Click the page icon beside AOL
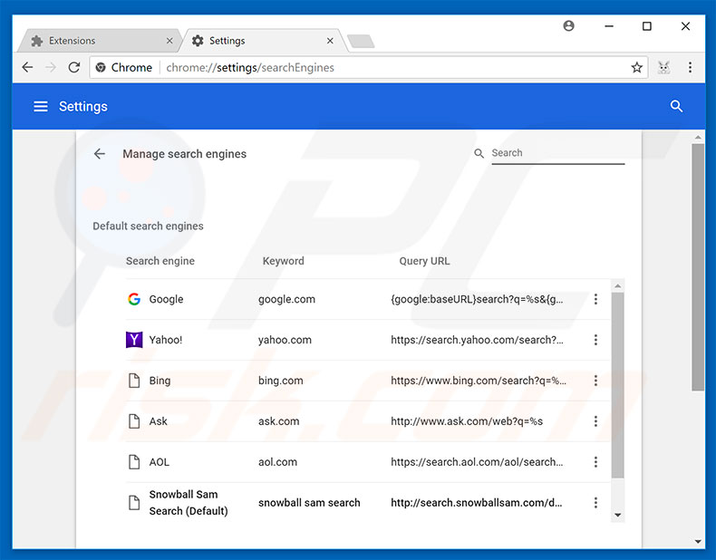Viewport: 716px width, 560px height. point(134,462)
